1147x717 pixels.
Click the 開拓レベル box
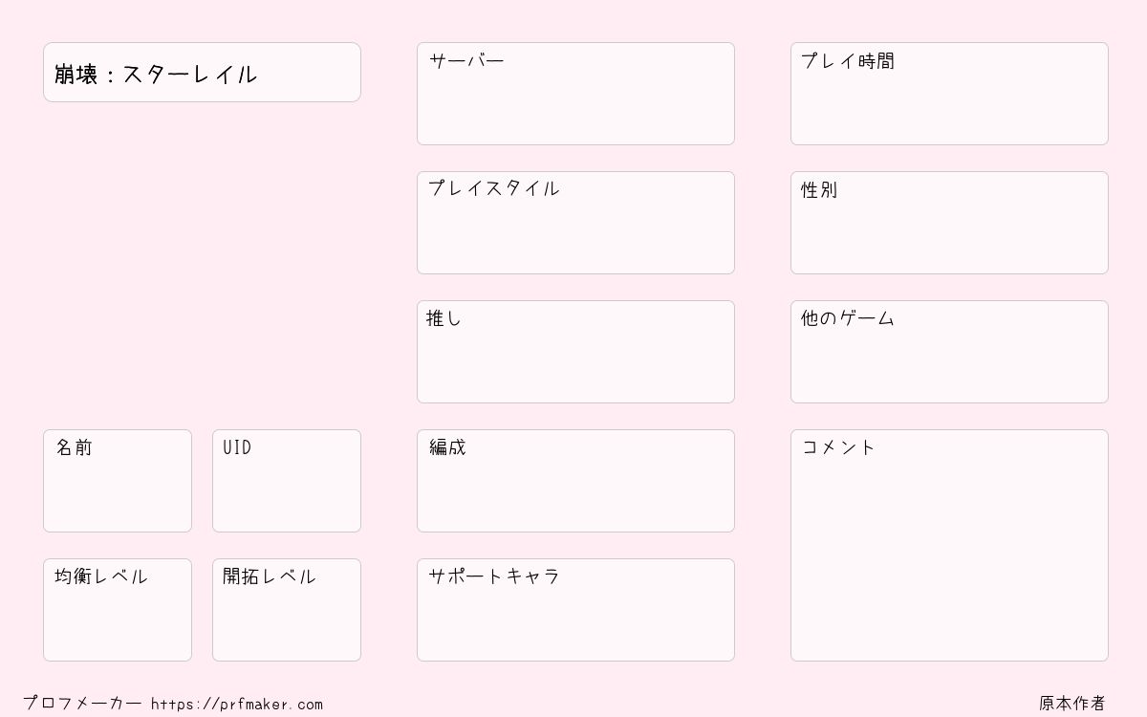coord(287,610)
